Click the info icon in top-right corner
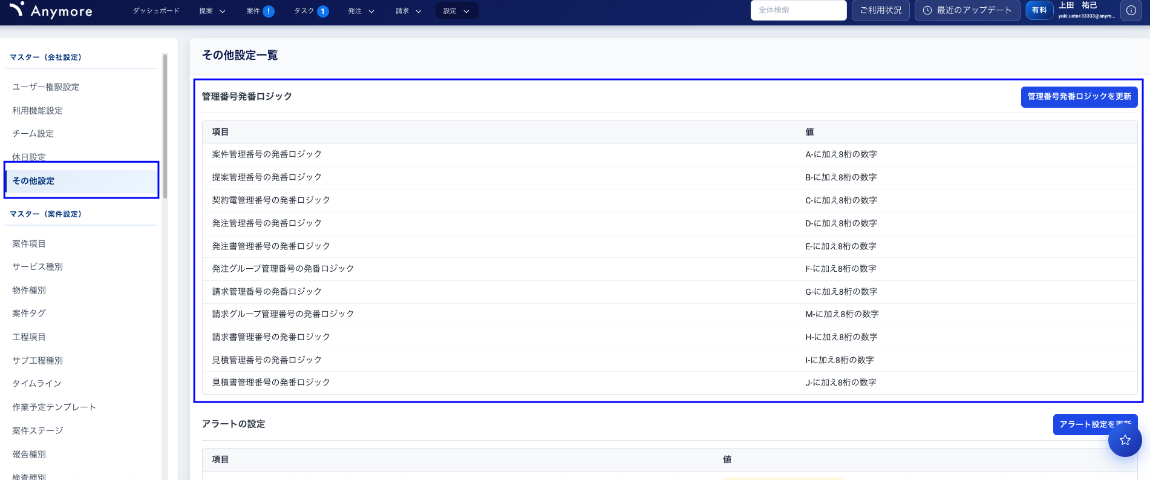Image resolution: width=1150 pixels, height=480 pixels. (1131, 10)
